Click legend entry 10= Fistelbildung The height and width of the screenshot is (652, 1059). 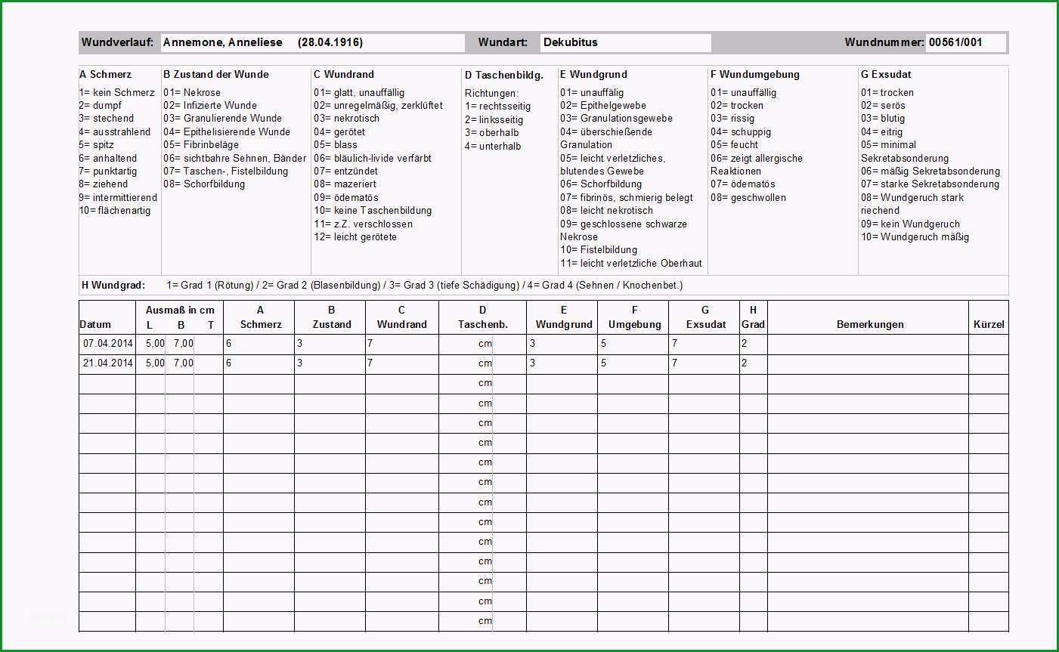point(599,250)
